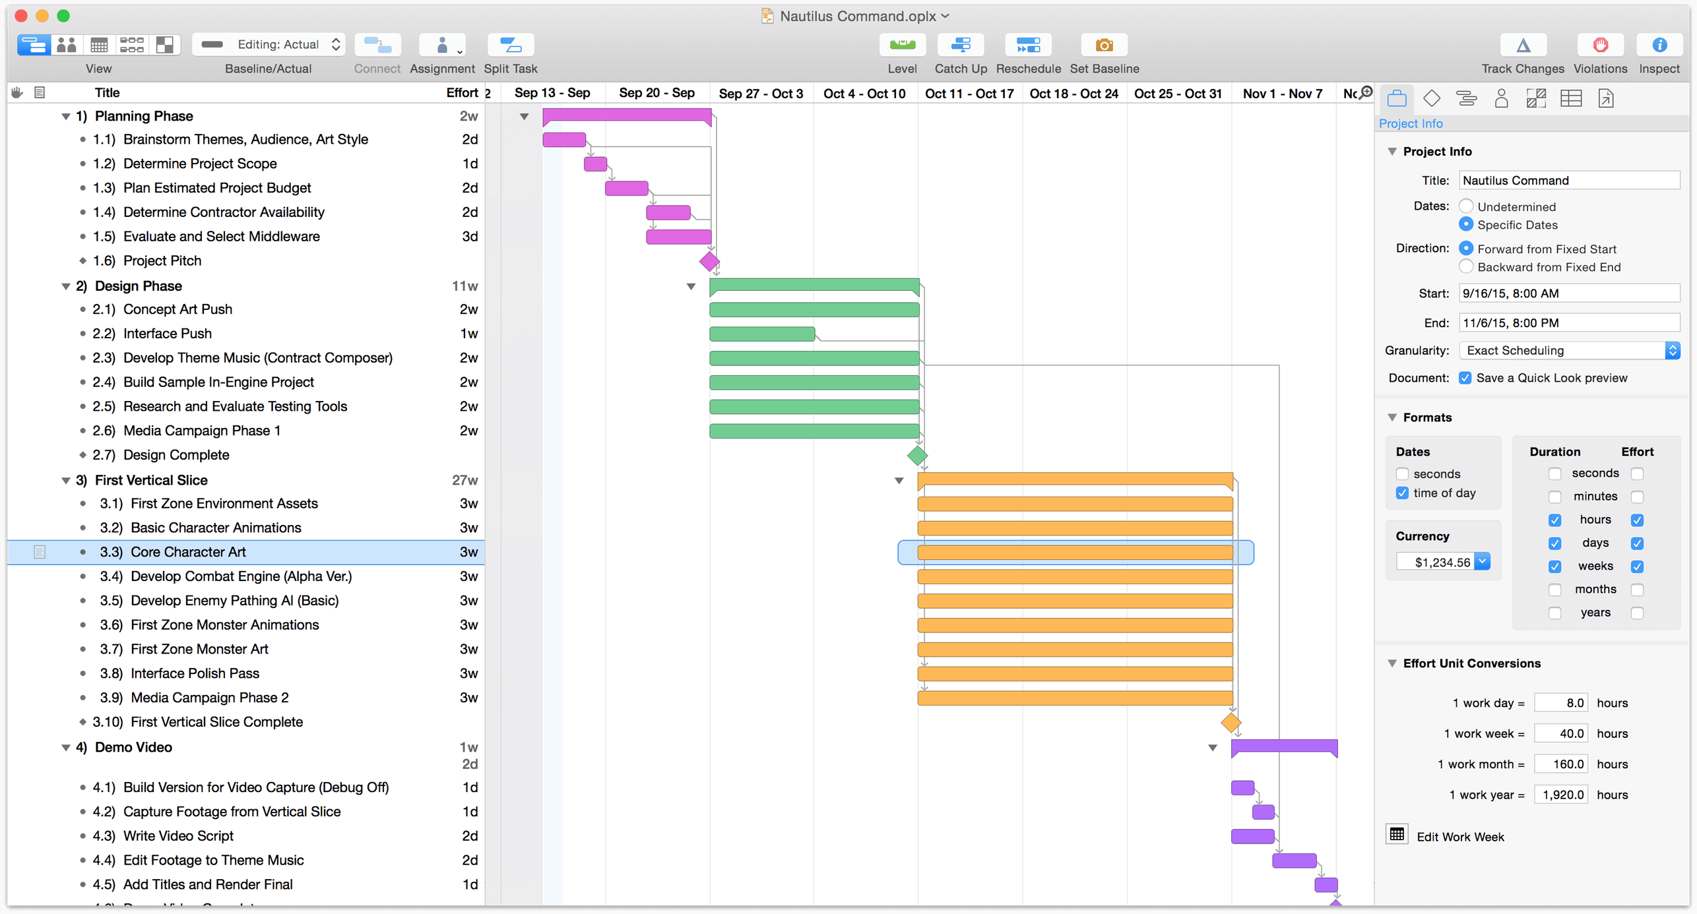Viewport: 1697px width, 914px height.
Task: Toggle the 'Save a Quick Look preview' checkbox
Action: pos(1463,377)
